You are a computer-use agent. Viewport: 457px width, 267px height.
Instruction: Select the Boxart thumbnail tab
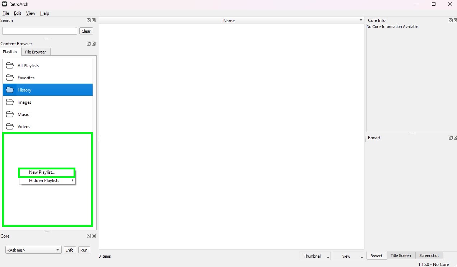(x=376, y=256)
